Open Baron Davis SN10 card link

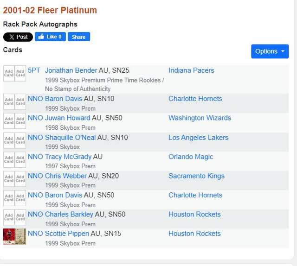coord(64,99)
